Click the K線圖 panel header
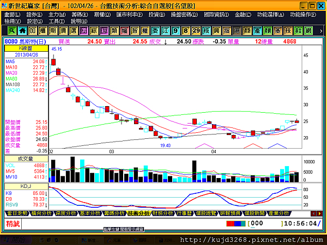Image resolution: width=327 pixels, height=245 pixels. pyautogui.click(x=26, y=48)
